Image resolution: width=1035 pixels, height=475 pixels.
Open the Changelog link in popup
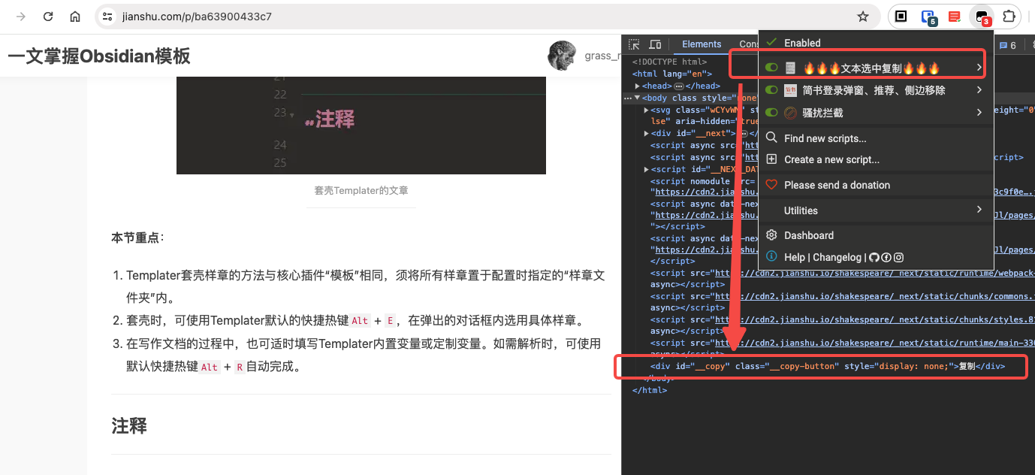pyautogui.click(x=837, y=257)
